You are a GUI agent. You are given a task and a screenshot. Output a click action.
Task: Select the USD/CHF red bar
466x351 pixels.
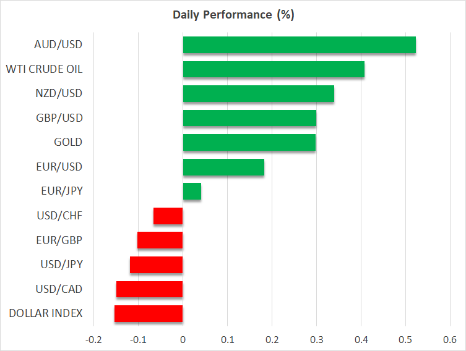pos(168,216)
